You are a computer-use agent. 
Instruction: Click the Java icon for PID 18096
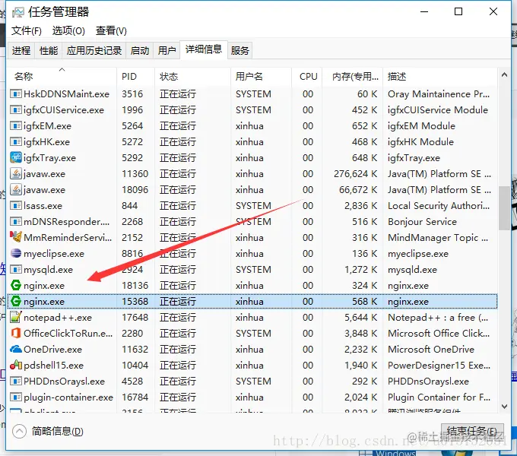16,189
